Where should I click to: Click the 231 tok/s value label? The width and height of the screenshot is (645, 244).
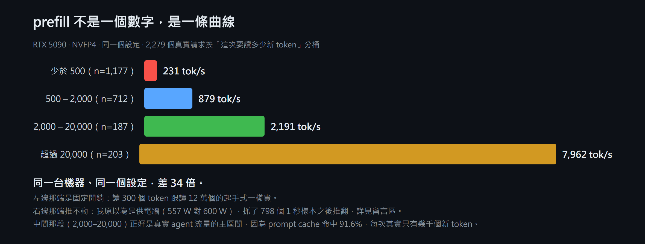pyautogui.click(x=184, y=71)
